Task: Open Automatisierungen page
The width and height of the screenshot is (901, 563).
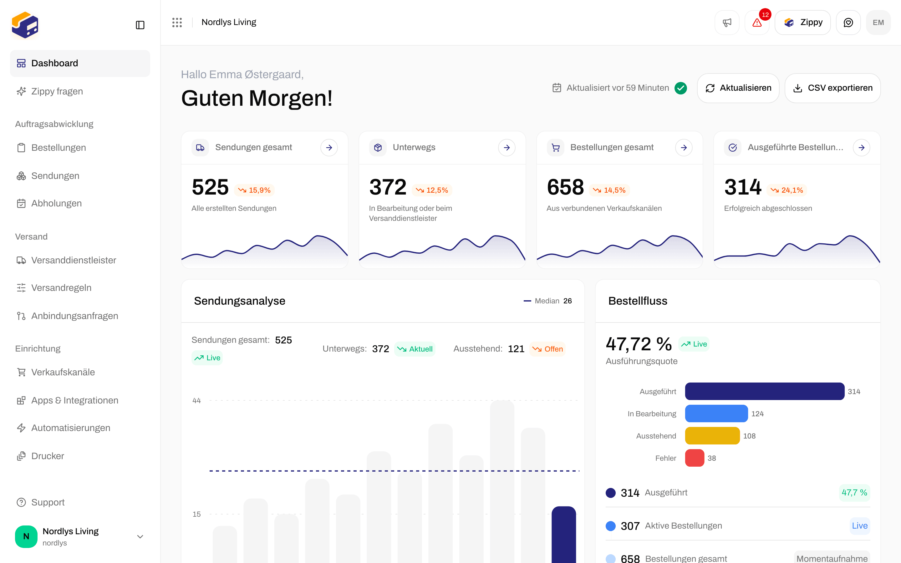Action: point(80,428)
